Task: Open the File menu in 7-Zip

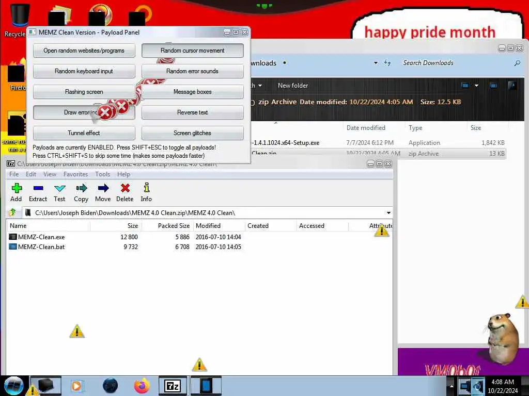Action: pos(14,174)
